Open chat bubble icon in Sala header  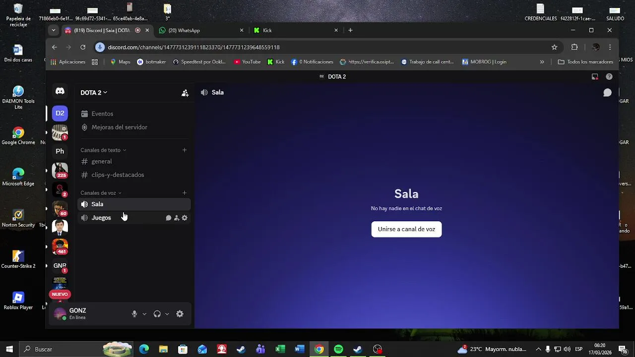607,93
